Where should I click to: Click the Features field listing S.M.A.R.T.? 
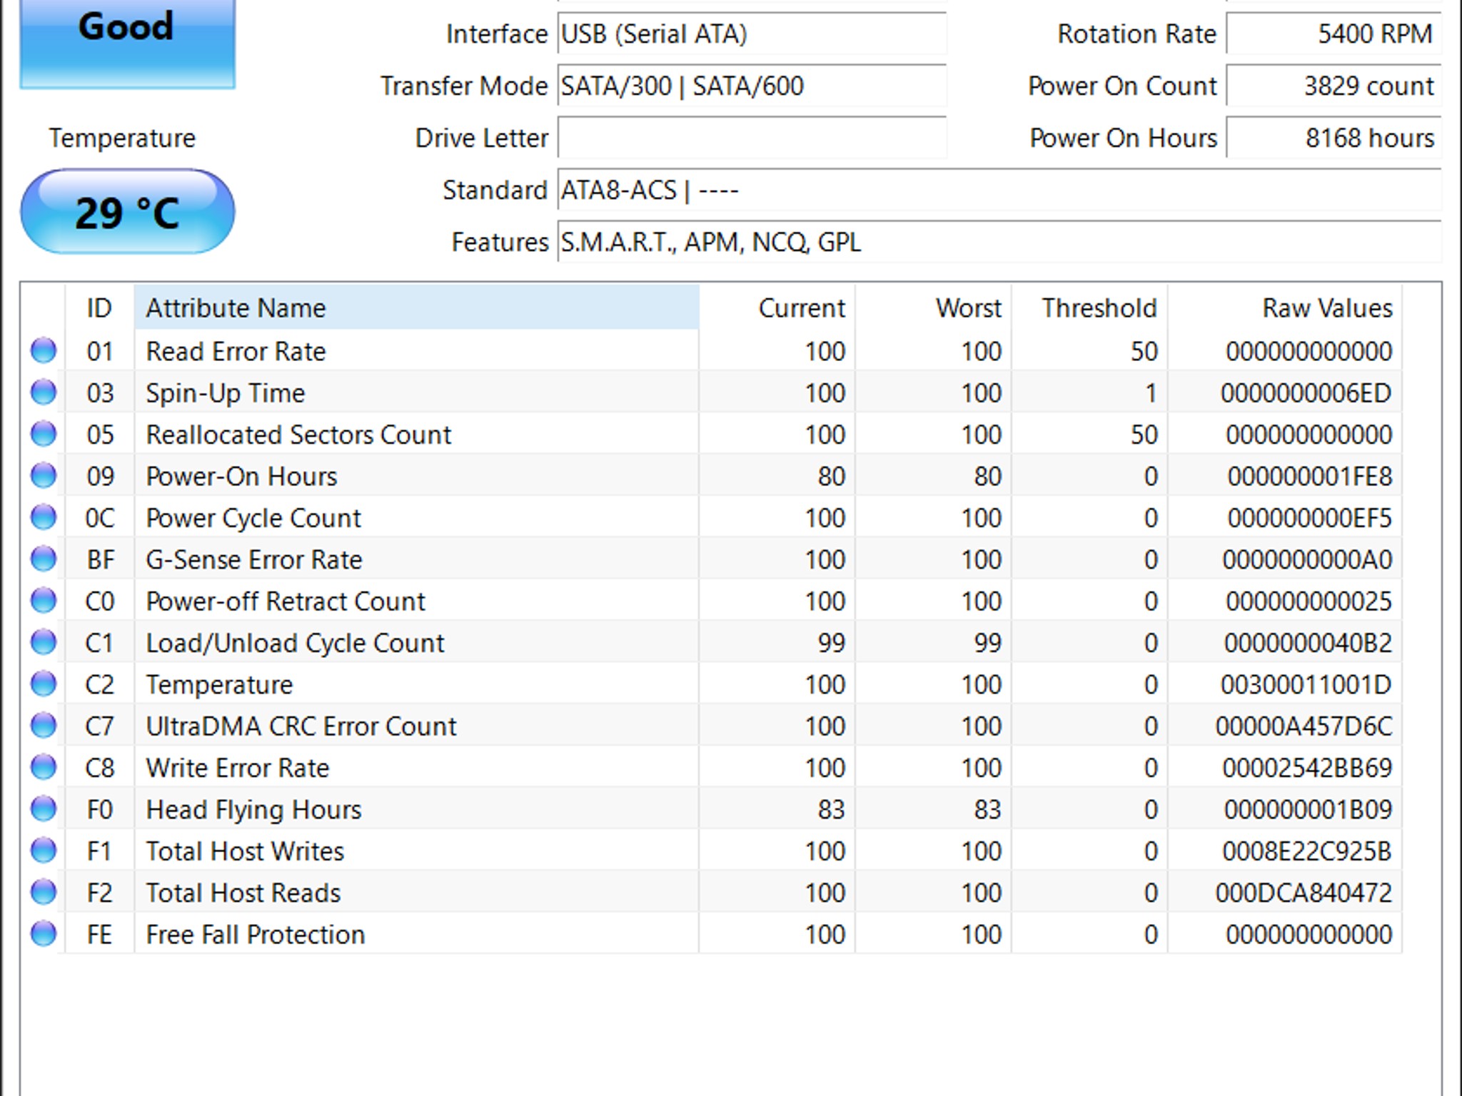coord(999,242)
